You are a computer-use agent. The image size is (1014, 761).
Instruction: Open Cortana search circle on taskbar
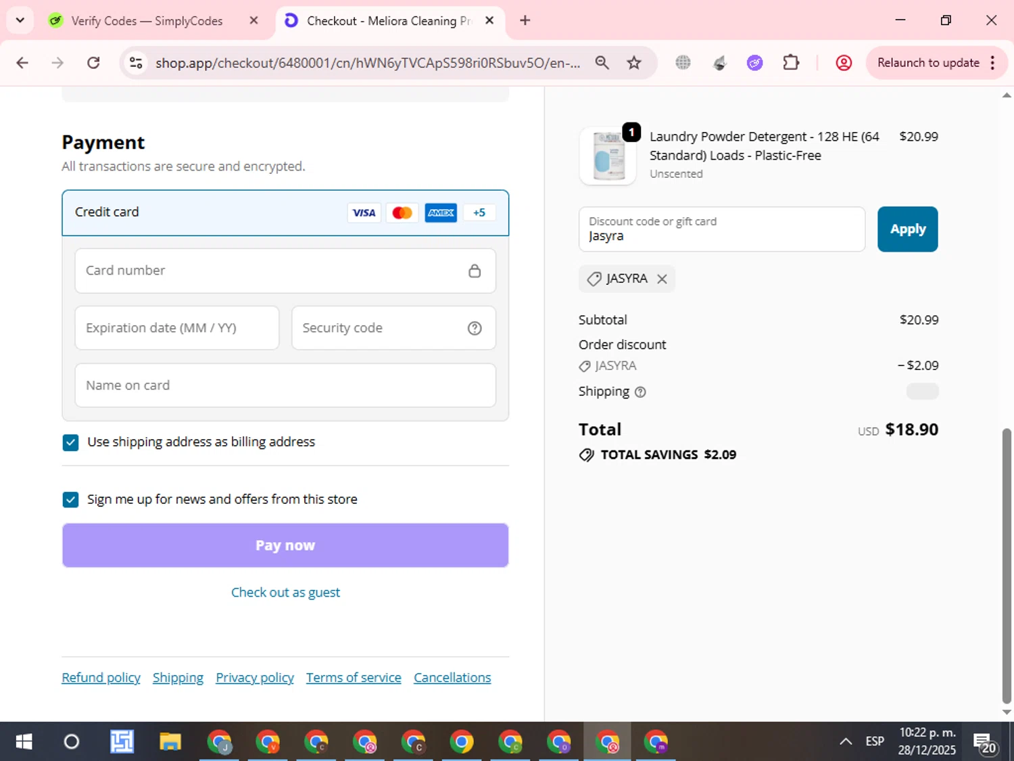(x=71, y=742)
